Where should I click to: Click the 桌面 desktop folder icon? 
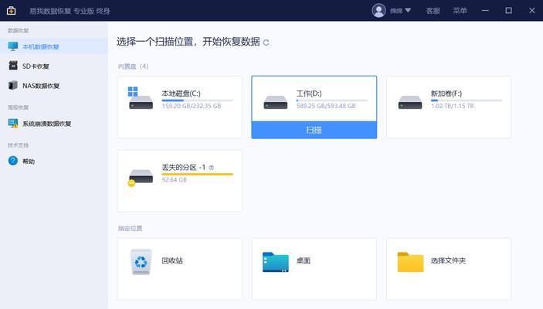pos(275,262)
